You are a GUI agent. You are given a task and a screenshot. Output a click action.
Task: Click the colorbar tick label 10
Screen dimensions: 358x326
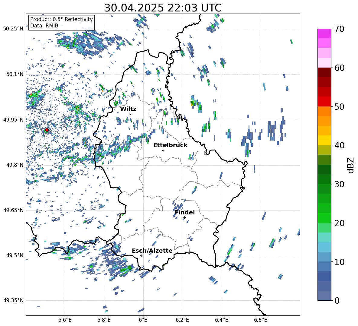click(x=339, y=262)
